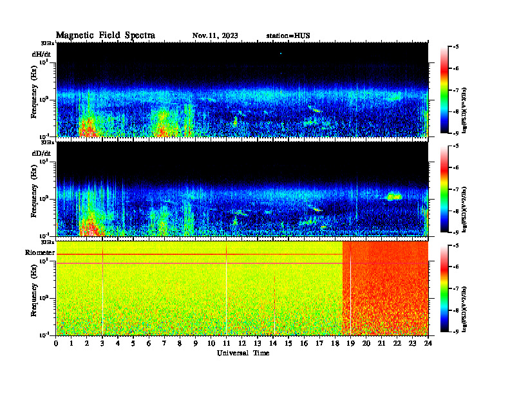Click the red low-frequency burst near 2 UT in the dH/dt panel

[87, 128]
